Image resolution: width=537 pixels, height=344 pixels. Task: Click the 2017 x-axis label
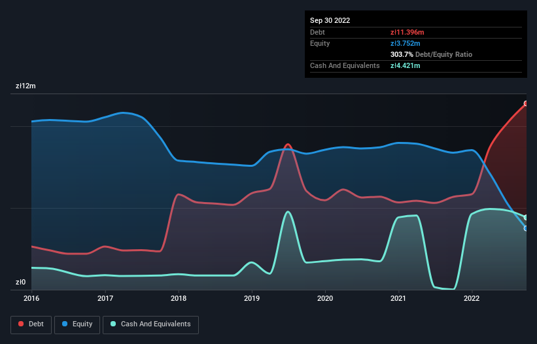[x=105, y=298]
